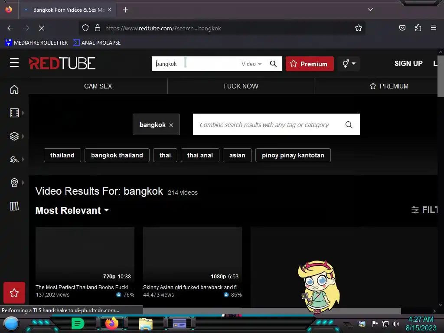Screen dimensions: 444x333
Task: Open the Start orb on the taskbar
Action: [x=11, y=323]
